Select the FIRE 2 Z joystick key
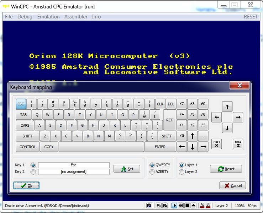The image size is (263, 213). pyautogui.click(x=238, y=144)
